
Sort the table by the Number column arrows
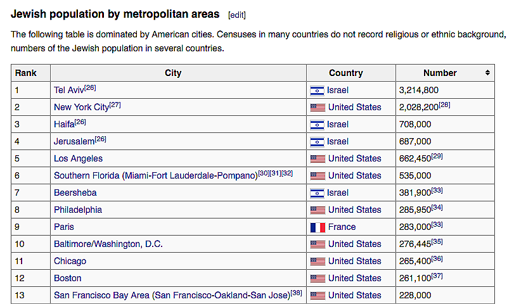pyautogui.click(x=487, y=73)
